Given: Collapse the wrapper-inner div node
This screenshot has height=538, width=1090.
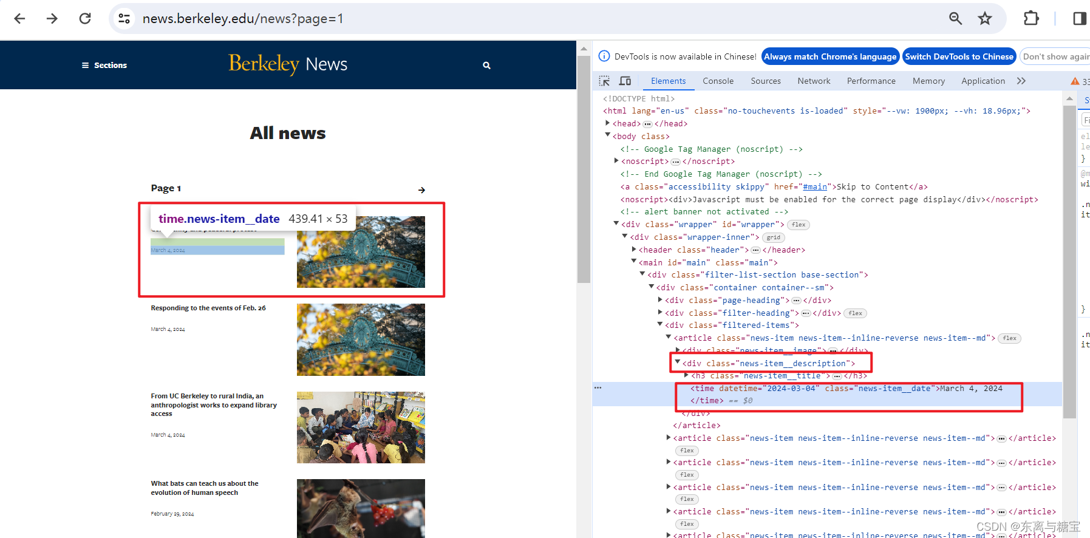Looking at the screenshot, I should pos(625,237).
